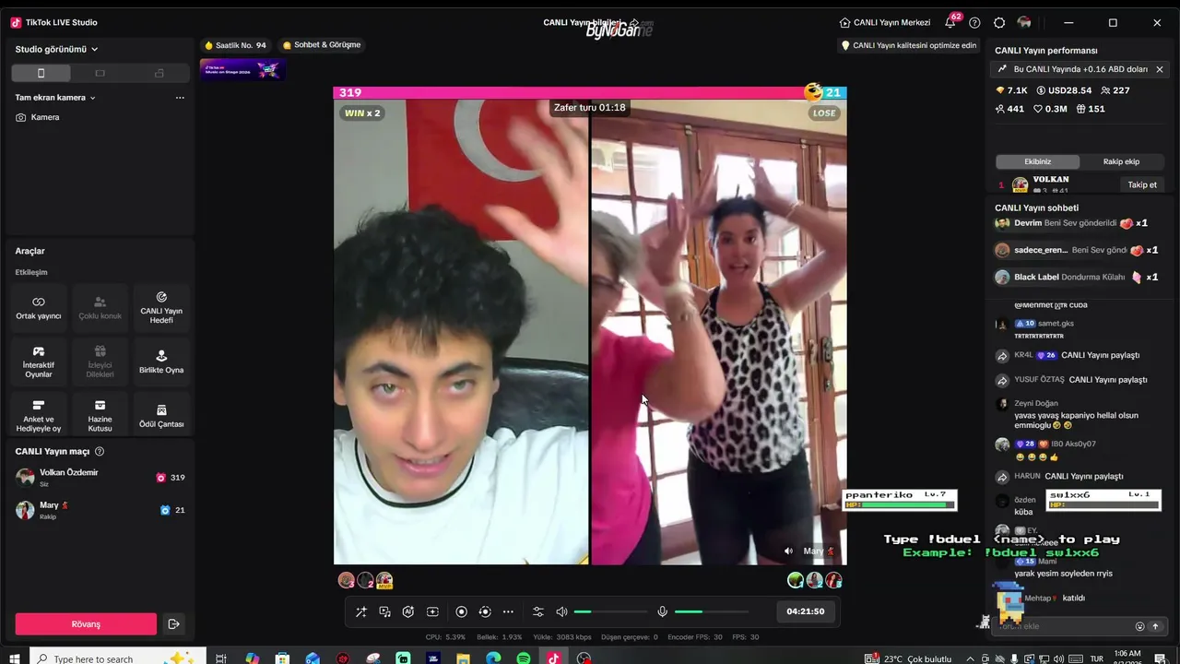Click the 04:21:50 stream timer
Viewport: 1180px width, 664px height.
(x=806, y=611)
